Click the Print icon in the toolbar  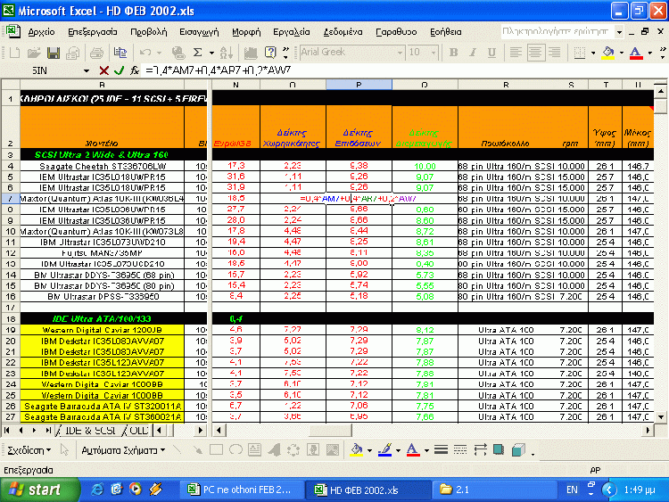[x=96, y=53]
